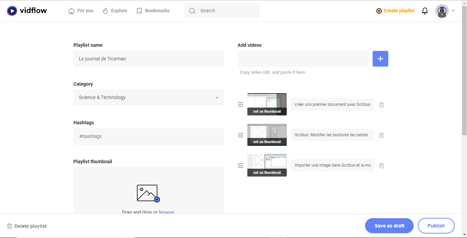Click drag handle for 'Importer une image' video
The width and height of the screenshot is (467, 238).
241,165
